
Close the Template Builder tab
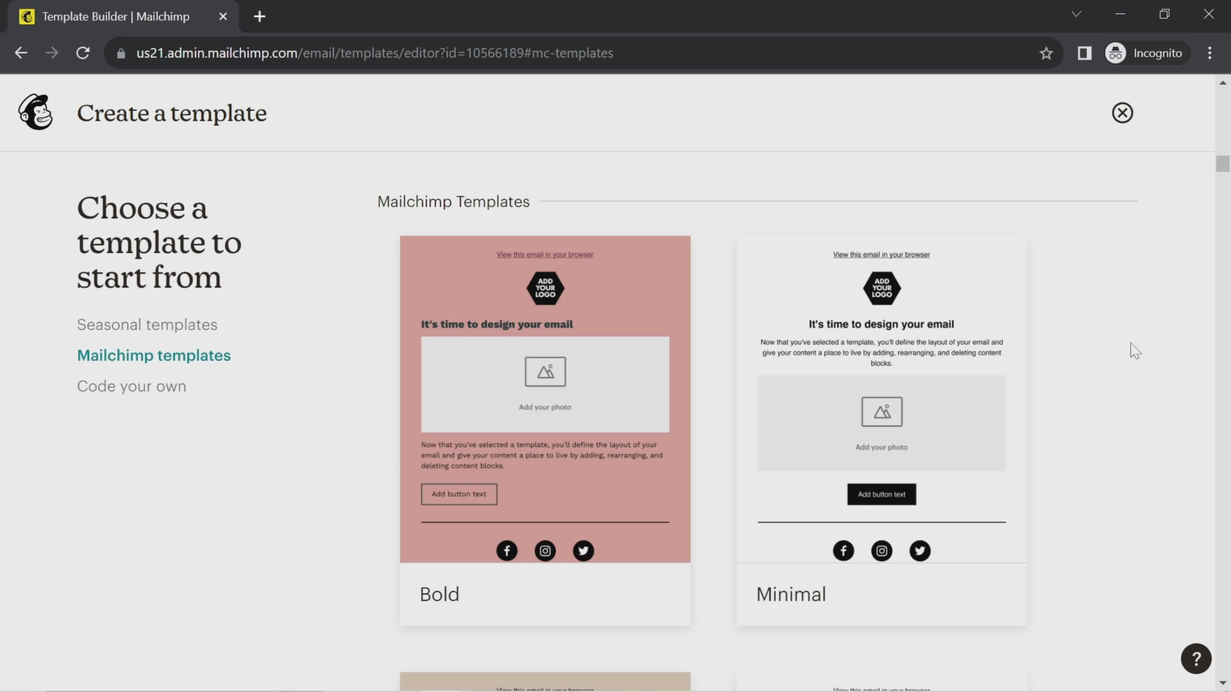click(223, 17)
